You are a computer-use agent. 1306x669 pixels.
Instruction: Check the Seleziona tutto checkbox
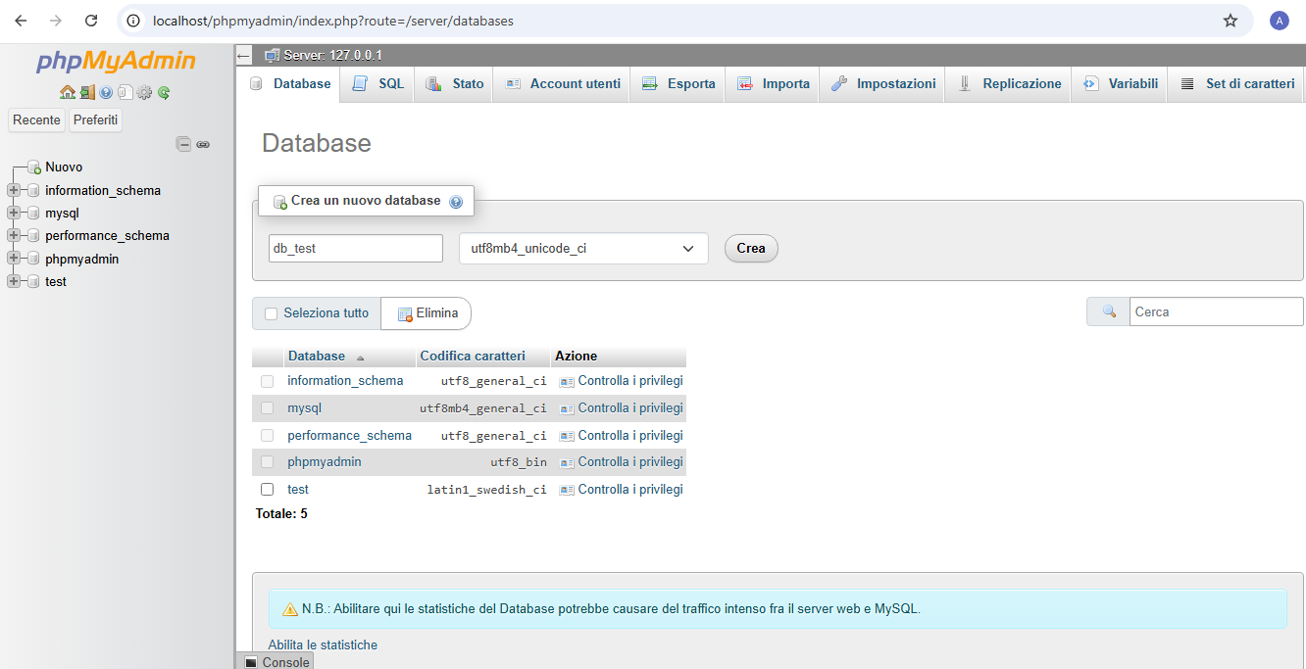pos(272,313)
